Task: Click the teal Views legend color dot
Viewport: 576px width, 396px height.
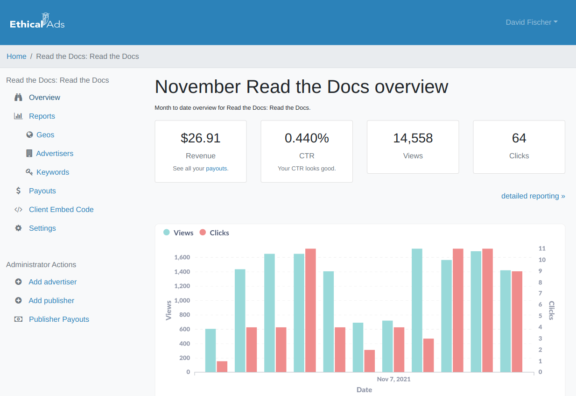Action: (x=167, y=233)
